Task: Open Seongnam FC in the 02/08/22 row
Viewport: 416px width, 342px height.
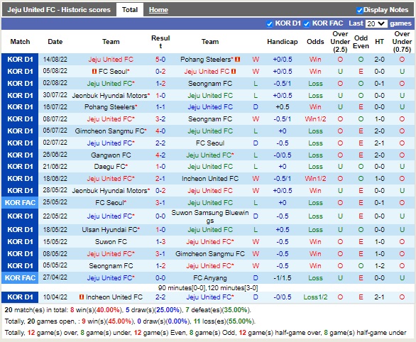Action: coord(210,84)
